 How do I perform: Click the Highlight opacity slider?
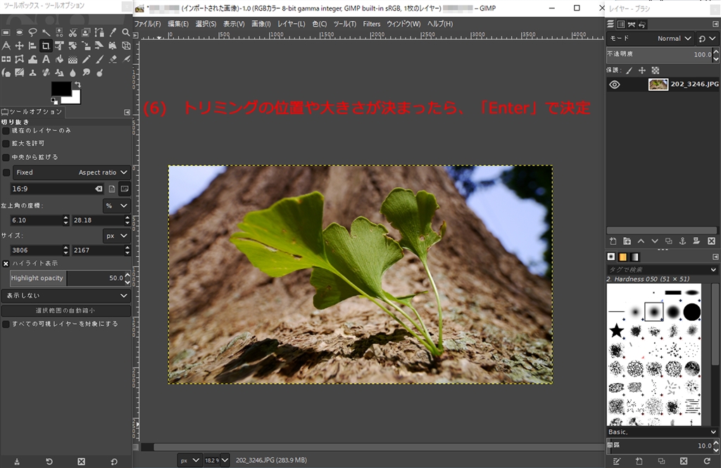(66, 278)
